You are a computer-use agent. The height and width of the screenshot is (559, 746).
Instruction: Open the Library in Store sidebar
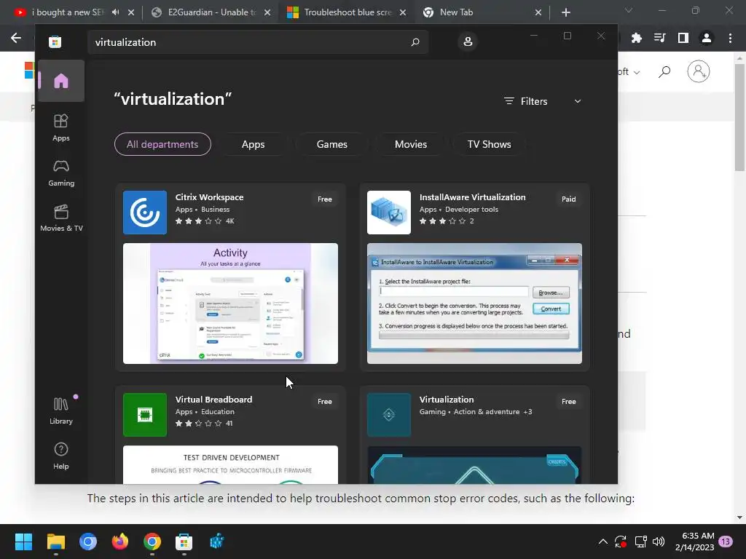61,411
